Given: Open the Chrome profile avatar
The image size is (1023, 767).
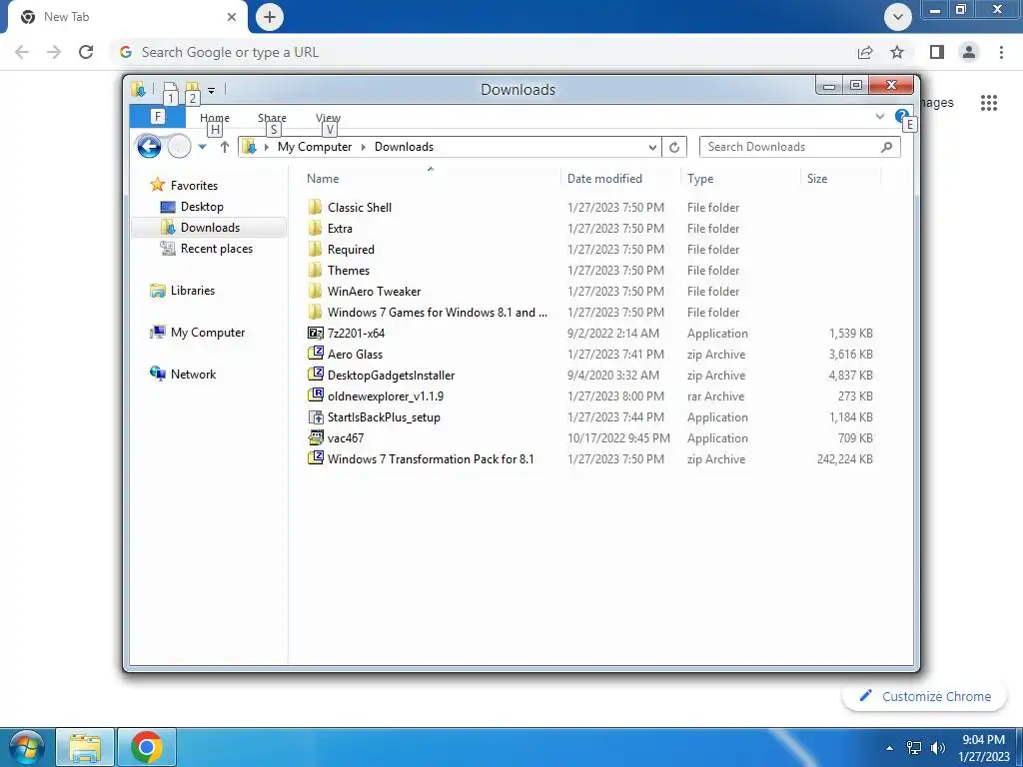Looking at the screenshot, I should [969, 52].
